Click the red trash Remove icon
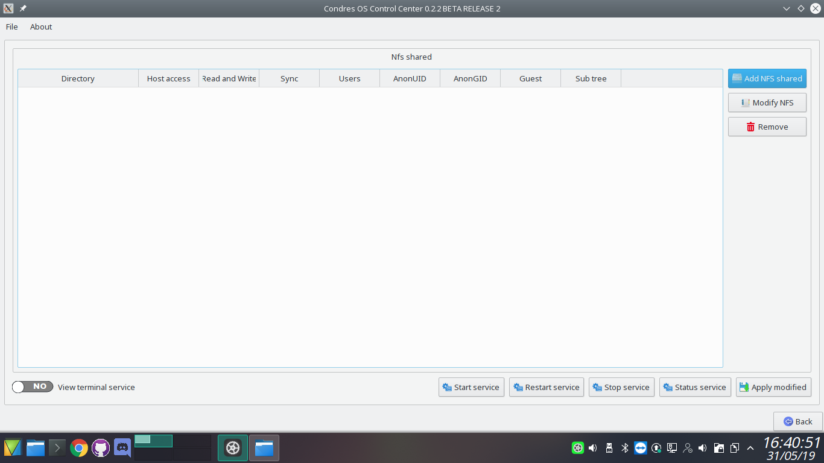824x463 pixels. coord(750,127)
